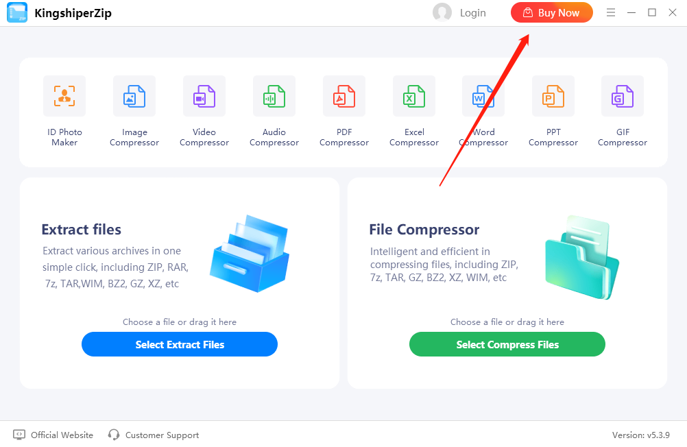Open the Audio Compressor tool
687x447 pixels.
point(274,96)
